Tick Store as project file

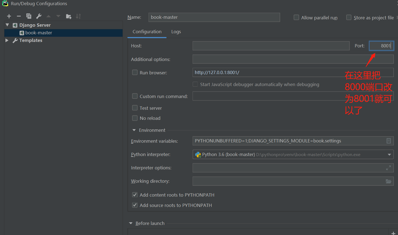(349, 17)
